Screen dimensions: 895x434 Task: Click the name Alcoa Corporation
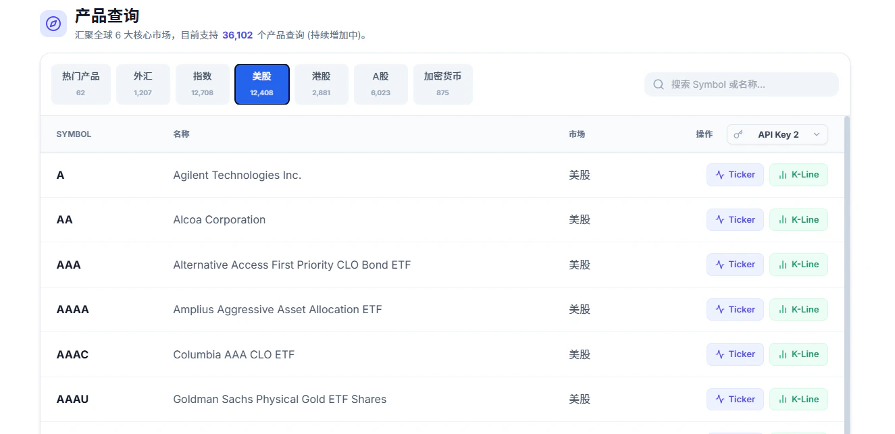220,219
